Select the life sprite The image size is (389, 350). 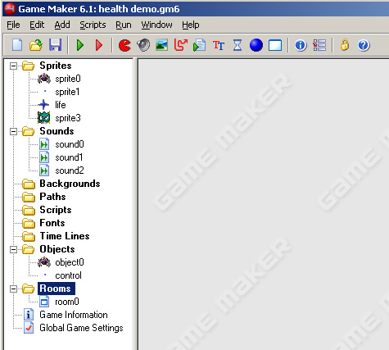tap(61, 105)
